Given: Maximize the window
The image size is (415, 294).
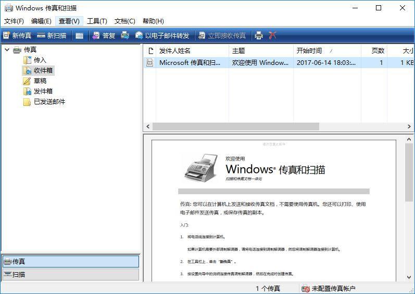Looking at the screenshot, I should coord(379,8).
